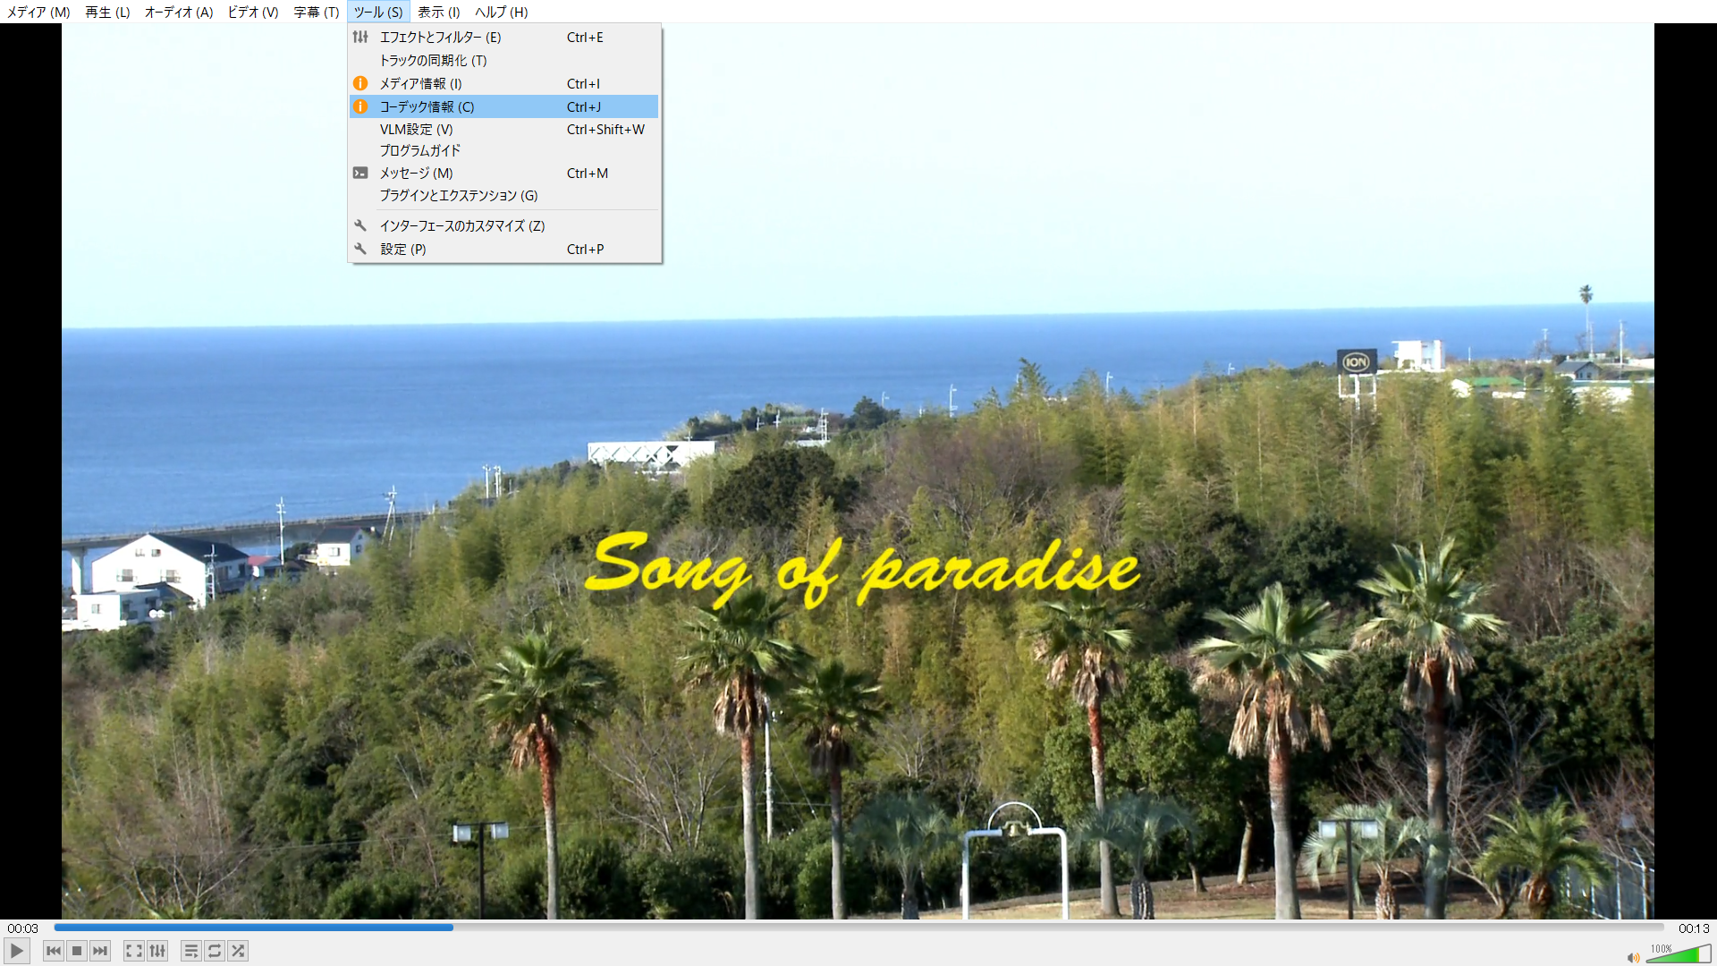Image resolution: width=1717 pixels, height=966 pixels.
Task: Click remaining time label 00:13
Action: 1693,928
